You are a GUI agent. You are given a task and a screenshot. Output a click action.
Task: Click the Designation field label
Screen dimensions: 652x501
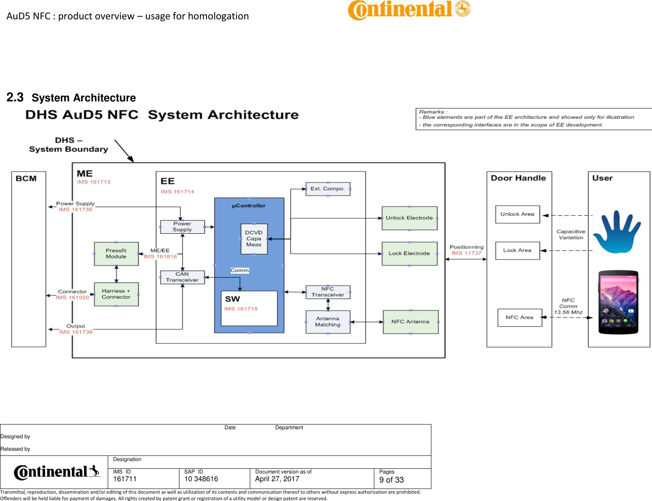pyautogui.click(x=127, y=460)
